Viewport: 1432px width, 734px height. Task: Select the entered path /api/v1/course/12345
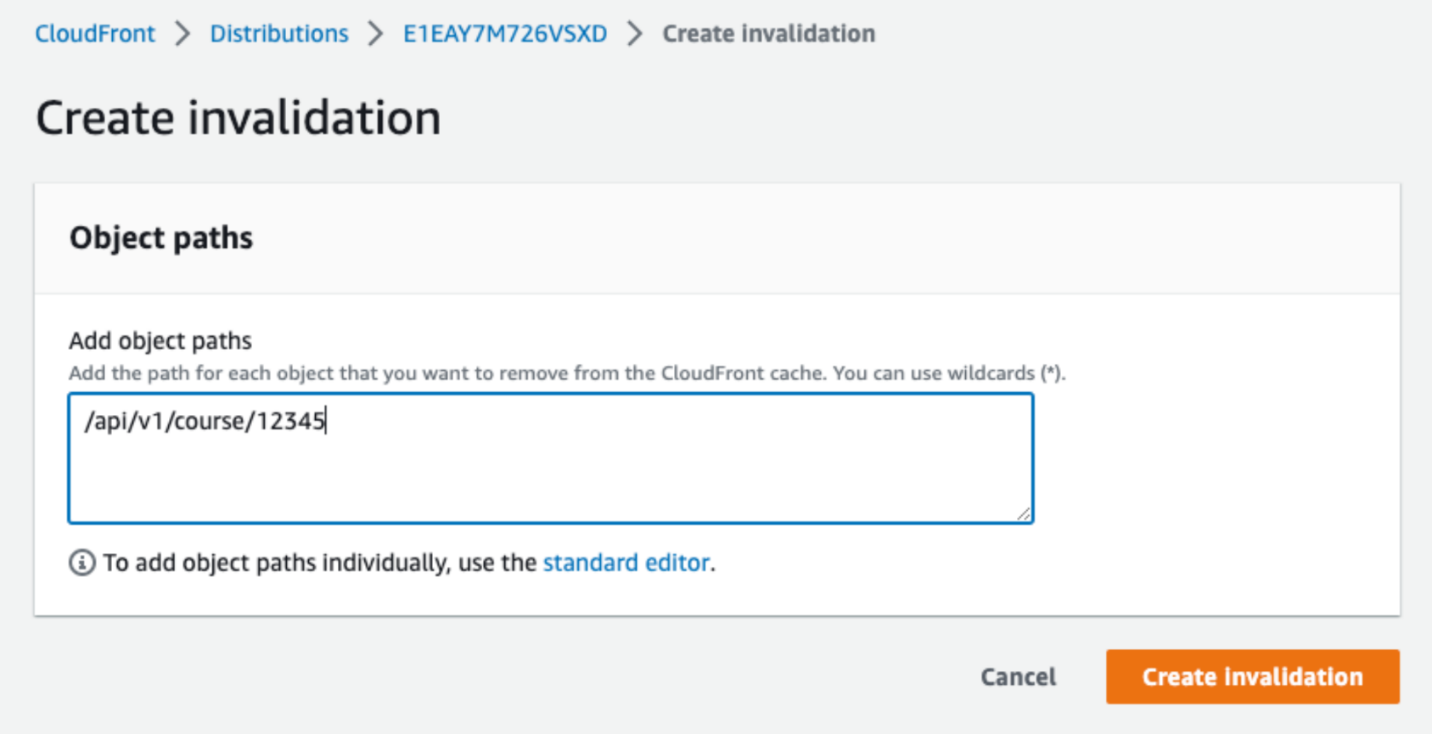pyautogui.click(x=204, y=420)
